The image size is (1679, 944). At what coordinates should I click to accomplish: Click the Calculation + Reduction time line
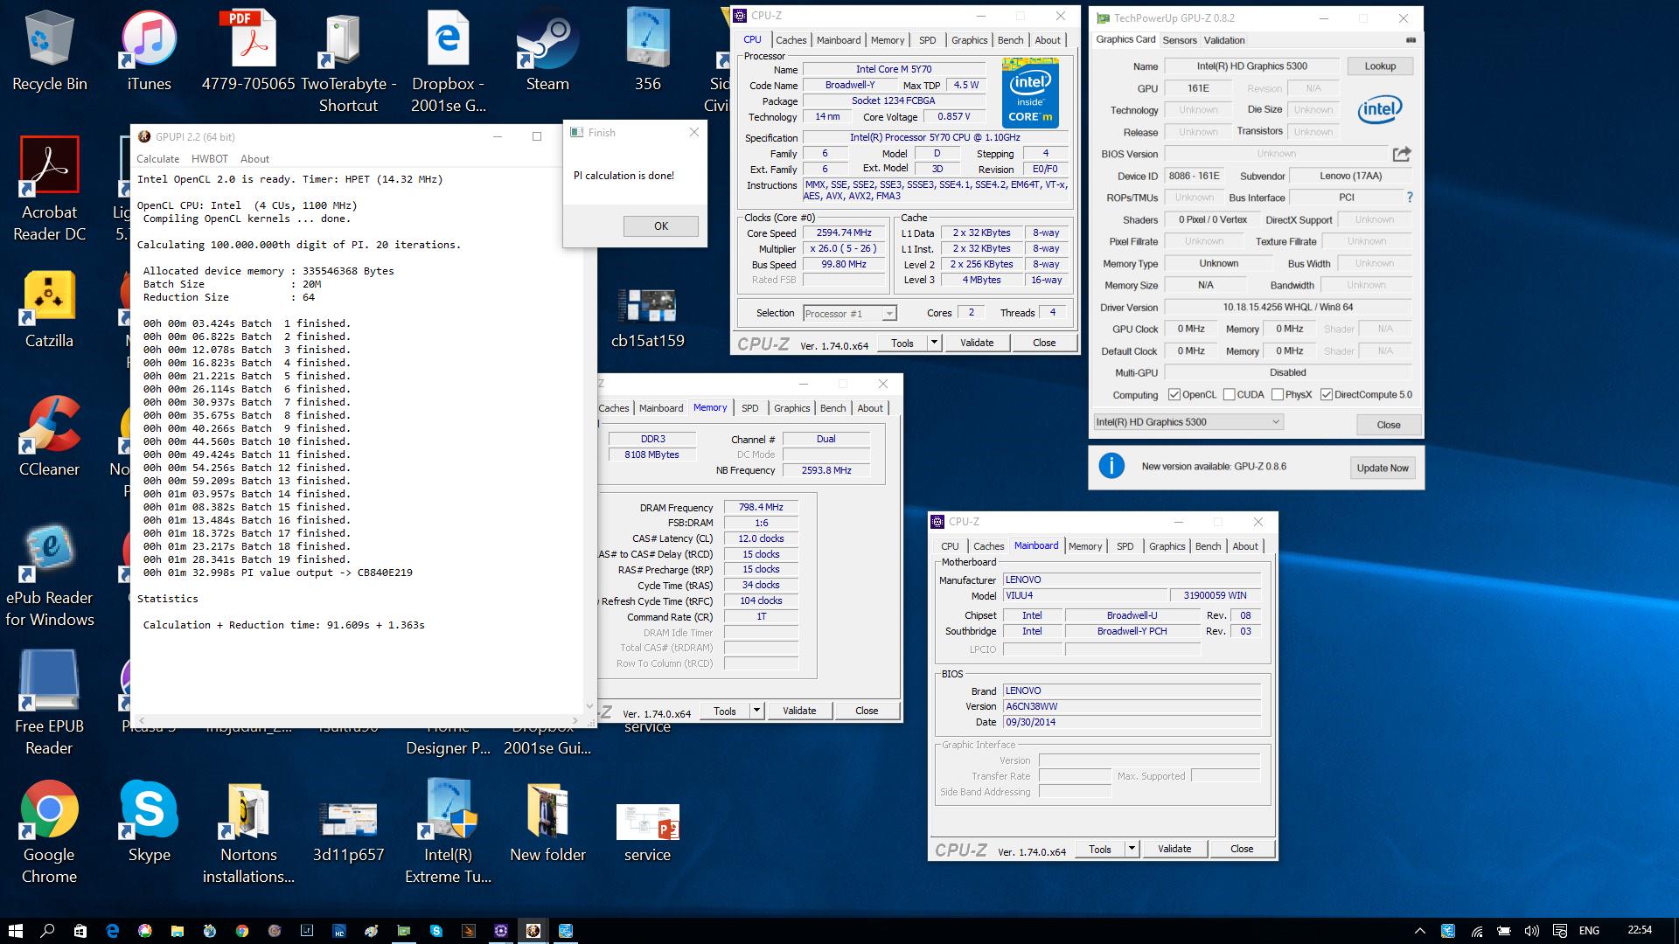click(284, 625)
